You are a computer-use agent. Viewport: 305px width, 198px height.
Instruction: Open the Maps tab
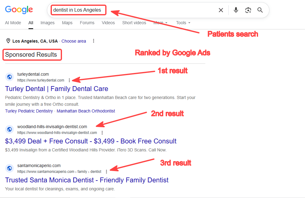[x=67, y=23]
